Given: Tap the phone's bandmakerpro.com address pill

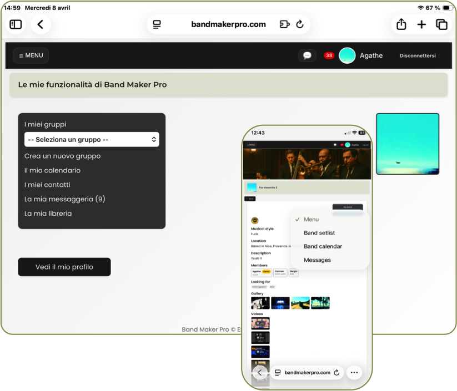Looking at the screenshot, I should 307,372.
